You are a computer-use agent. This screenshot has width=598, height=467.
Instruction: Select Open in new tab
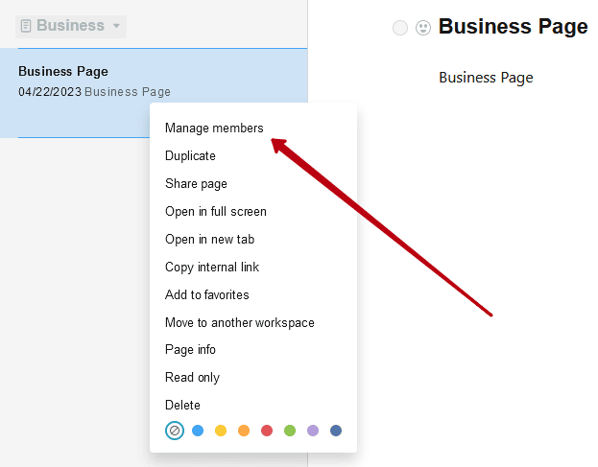pos(209,239)
